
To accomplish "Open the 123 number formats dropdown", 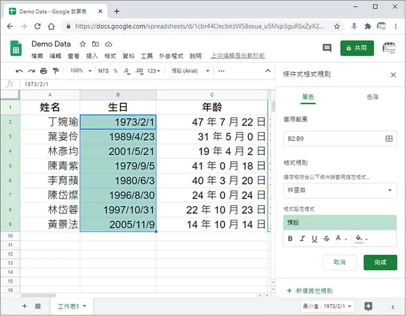I will point(153,71).
